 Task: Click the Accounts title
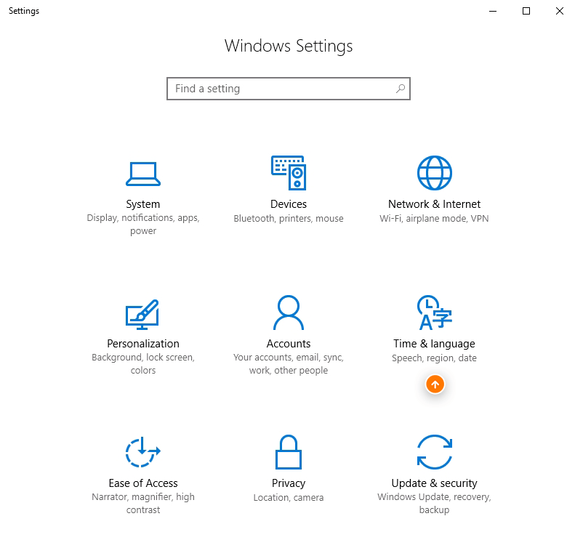[x=289, y=344]
